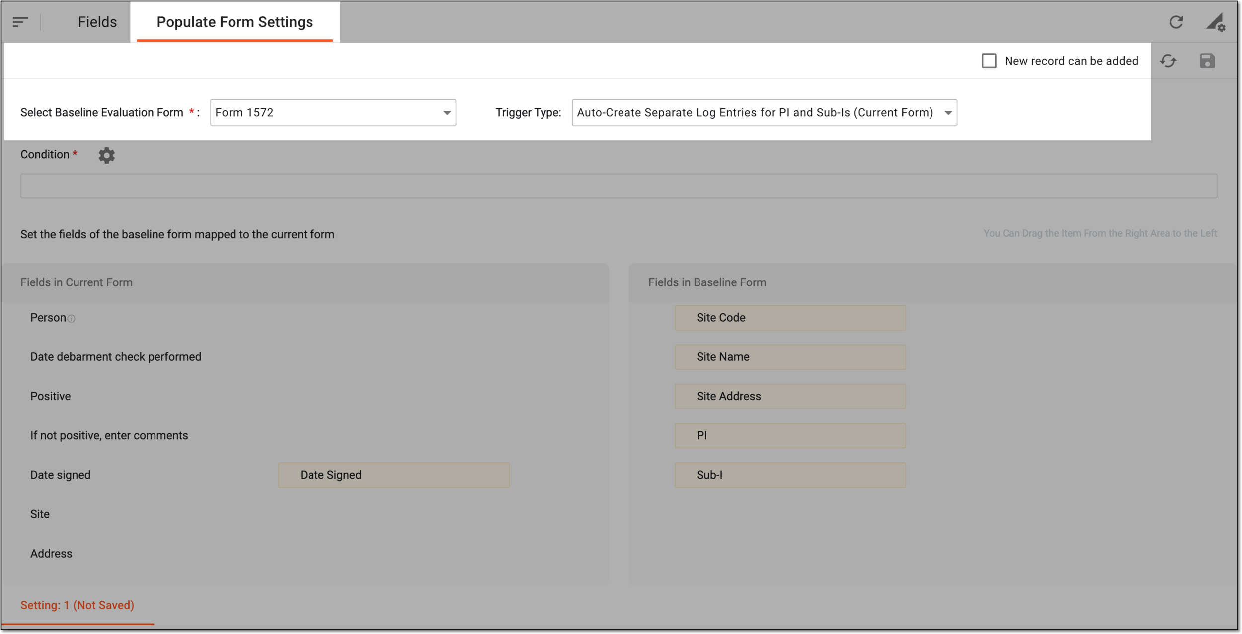Click the save disk icon
The width and height of the screenshot is (1242, 634).
tap(1207, 61)
